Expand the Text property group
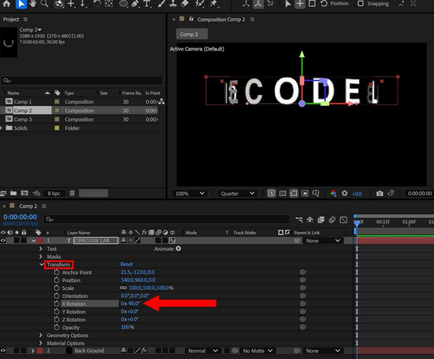434x359 pixels. [41, 248]
